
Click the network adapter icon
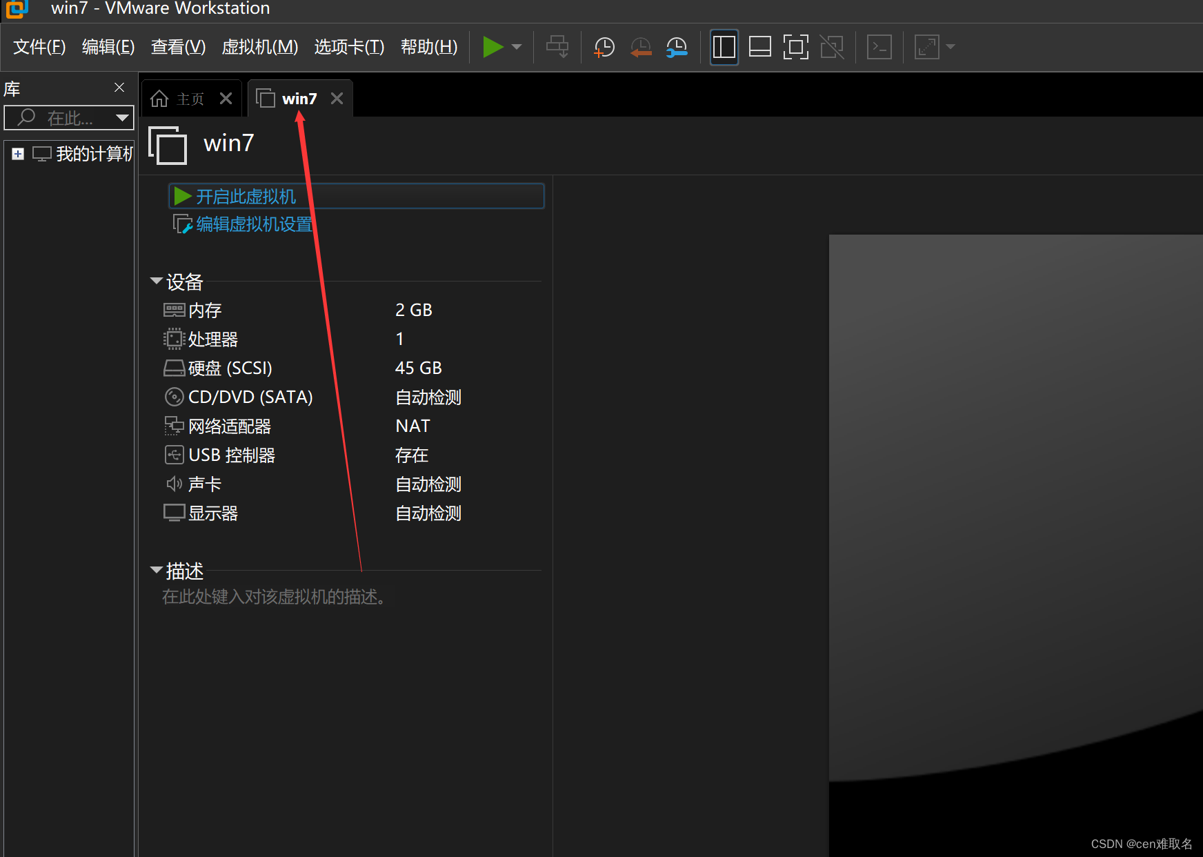pos(174,426)
